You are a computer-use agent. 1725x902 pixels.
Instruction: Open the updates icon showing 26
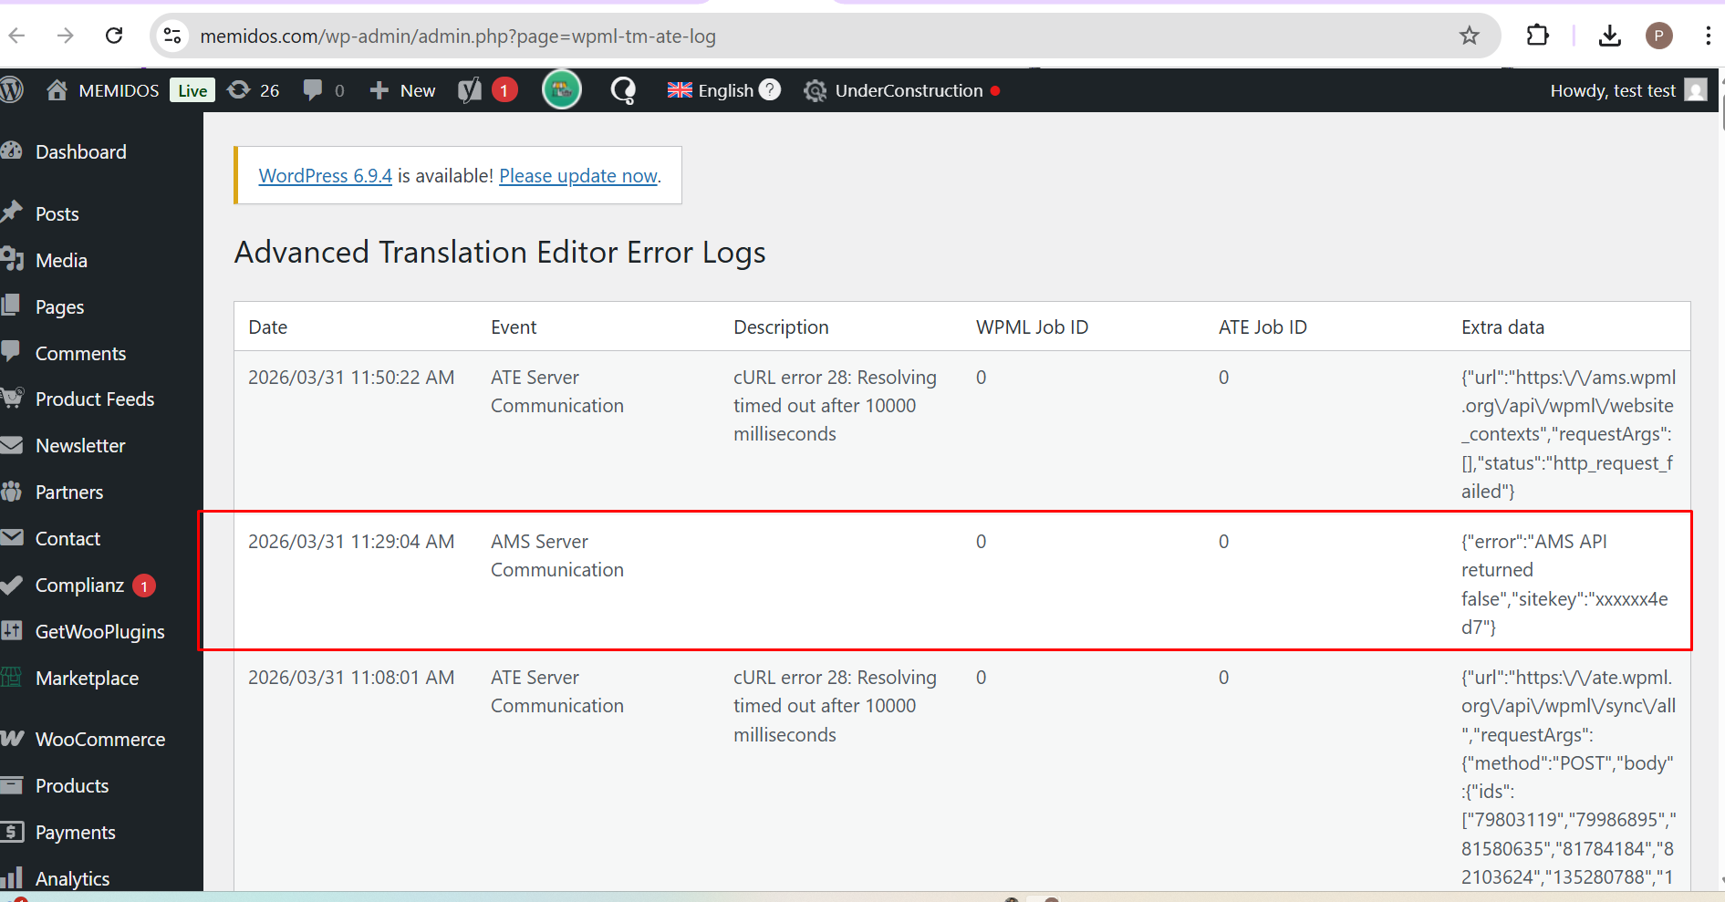coord(254,90)
